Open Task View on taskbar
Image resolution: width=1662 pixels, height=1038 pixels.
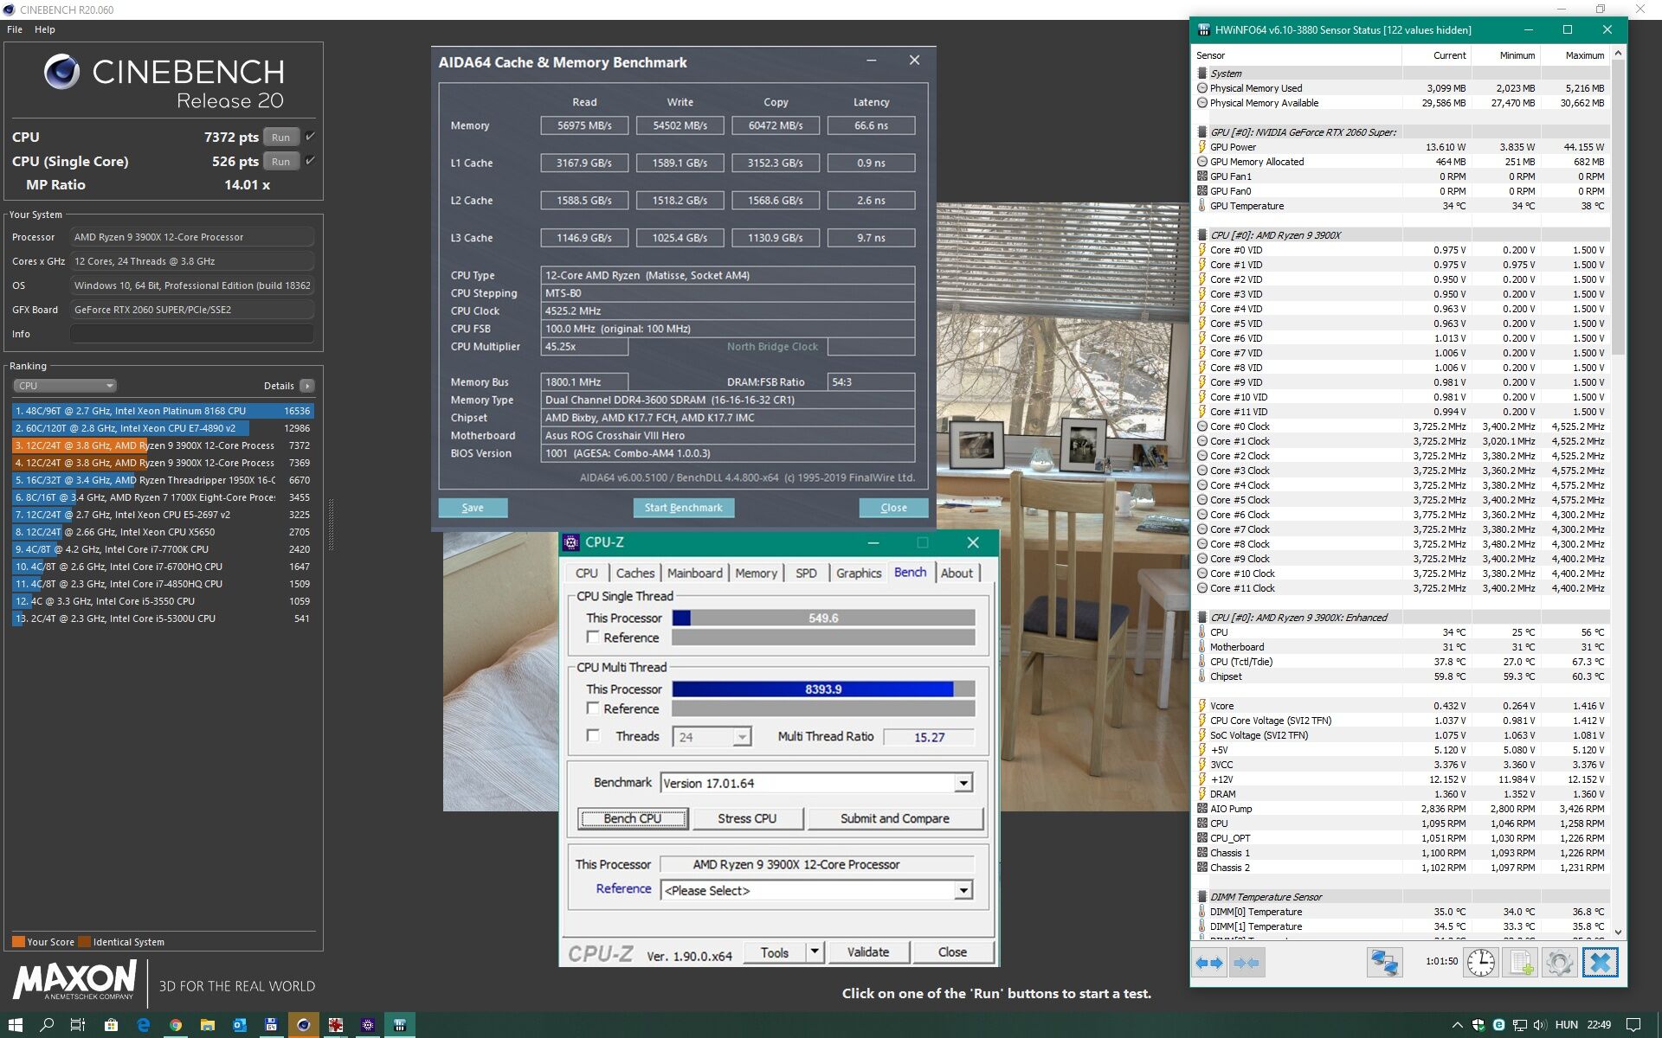click(x=78, y=1025)
